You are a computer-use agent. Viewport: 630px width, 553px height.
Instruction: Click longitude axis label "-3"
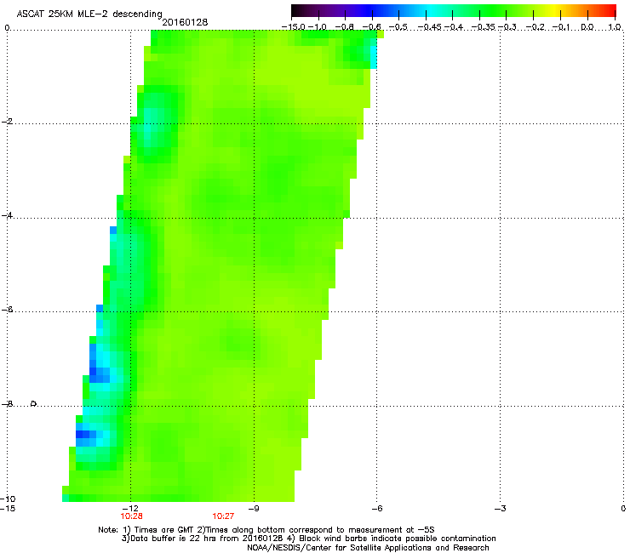point(501,509)
